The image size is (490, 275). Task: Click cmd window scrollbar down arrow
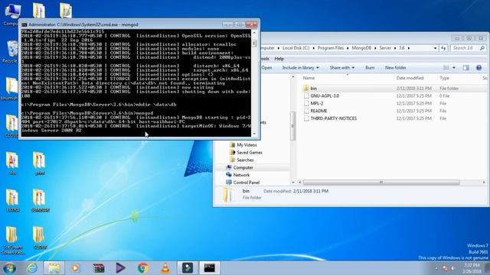pyautogui.click(x=254, y=134)
